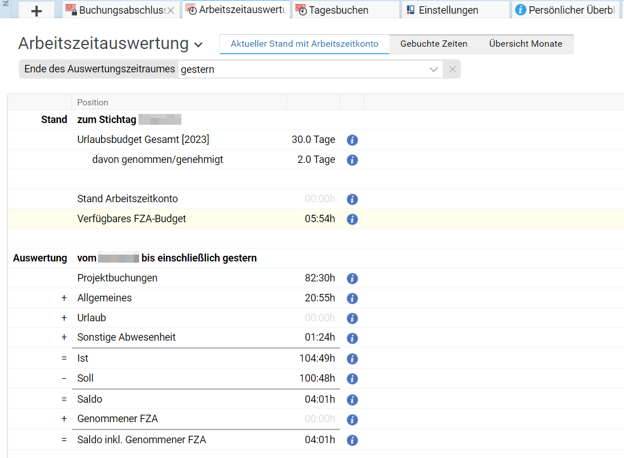The height and width of the screenshot is (458, 624).
Task: View info on Verfügbares FZA-Budget
Action: (352, 219)
